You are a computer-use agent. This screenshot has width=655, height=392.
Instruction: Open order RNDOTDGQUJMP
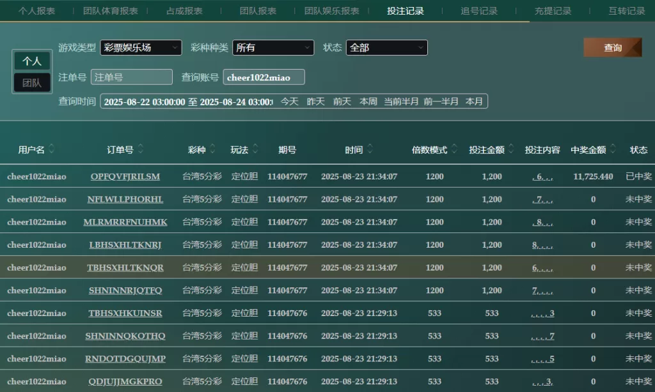tap(125, 359)
